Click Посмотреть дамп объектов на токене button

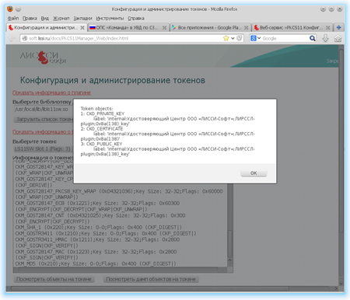pyautogui.click(x=151, y=279)
